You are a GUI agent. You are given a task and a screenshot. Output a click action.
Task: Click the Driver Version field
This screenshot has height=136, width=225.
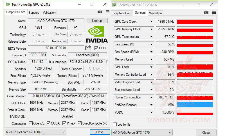[67, 96]
